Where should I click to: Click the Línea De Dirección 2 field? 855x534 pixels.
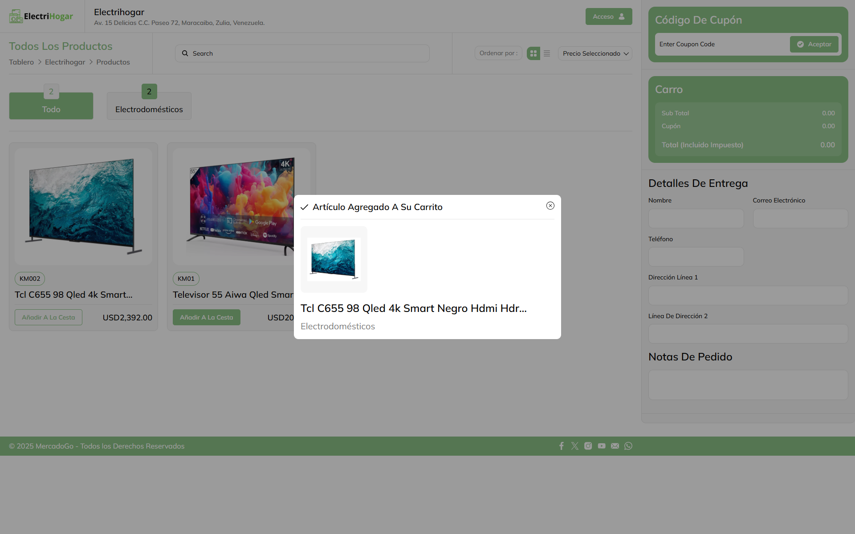coord(748,334)
